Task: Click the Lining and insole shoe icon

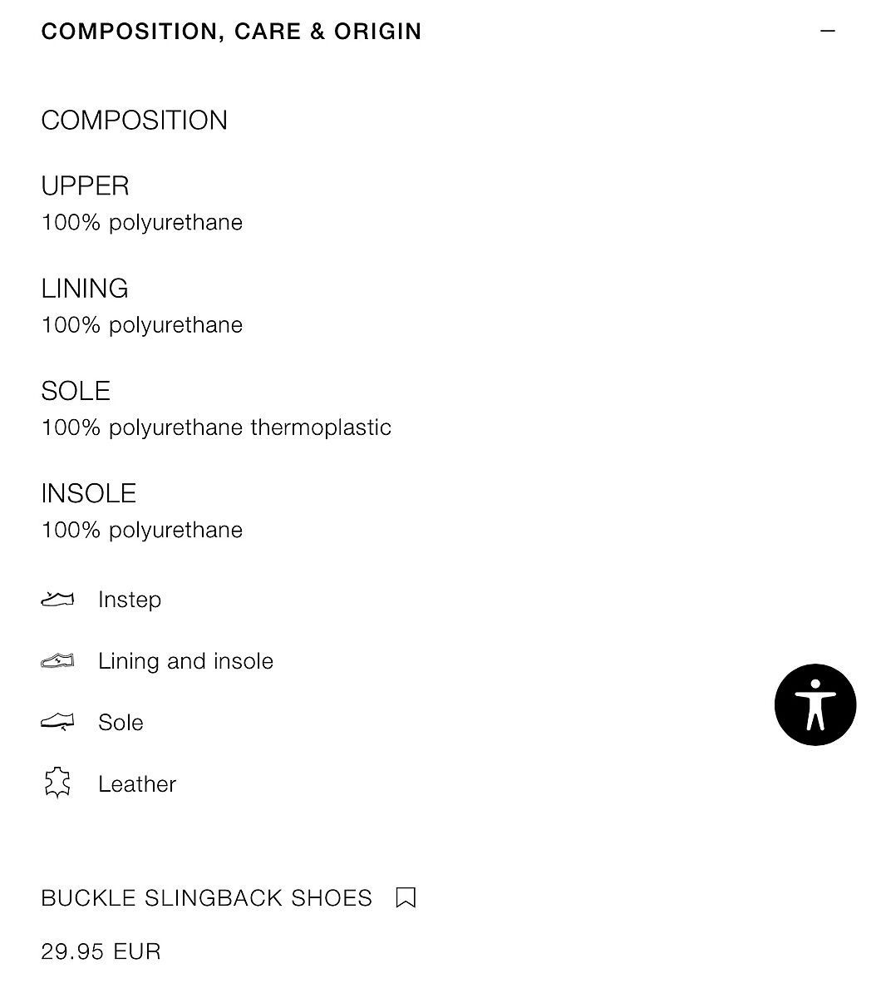Action: pos(57,661)
